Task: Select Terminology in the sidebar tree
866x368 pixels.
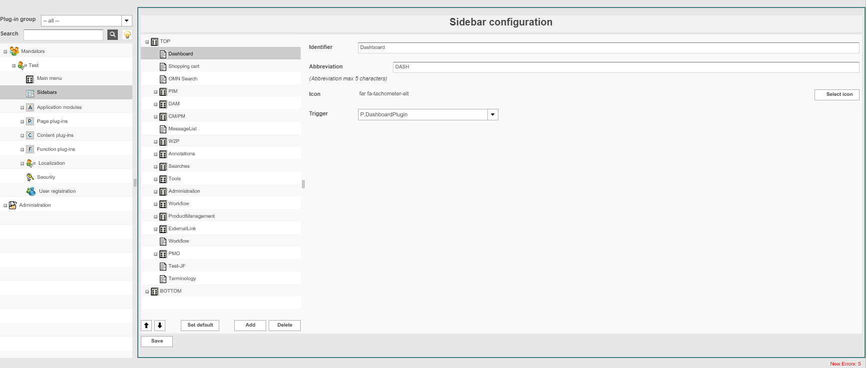Action: pyautogui.click(x=182, y=279)
